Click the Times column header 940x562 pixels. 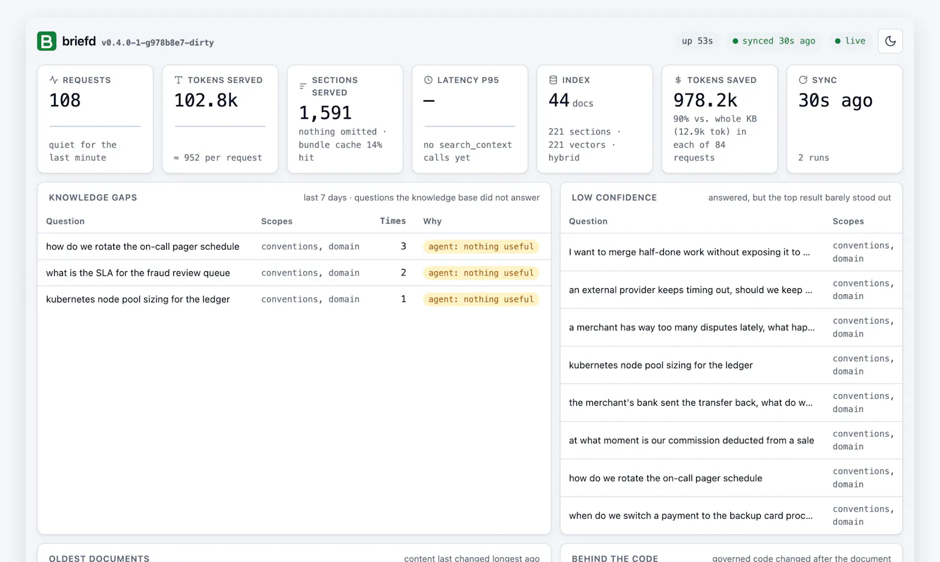coord(393,221)
